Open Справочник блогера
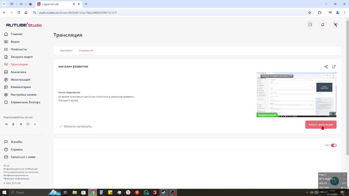The width and height of the screenshot is (349, 196). pyautogui.click(x=25, y=102)
